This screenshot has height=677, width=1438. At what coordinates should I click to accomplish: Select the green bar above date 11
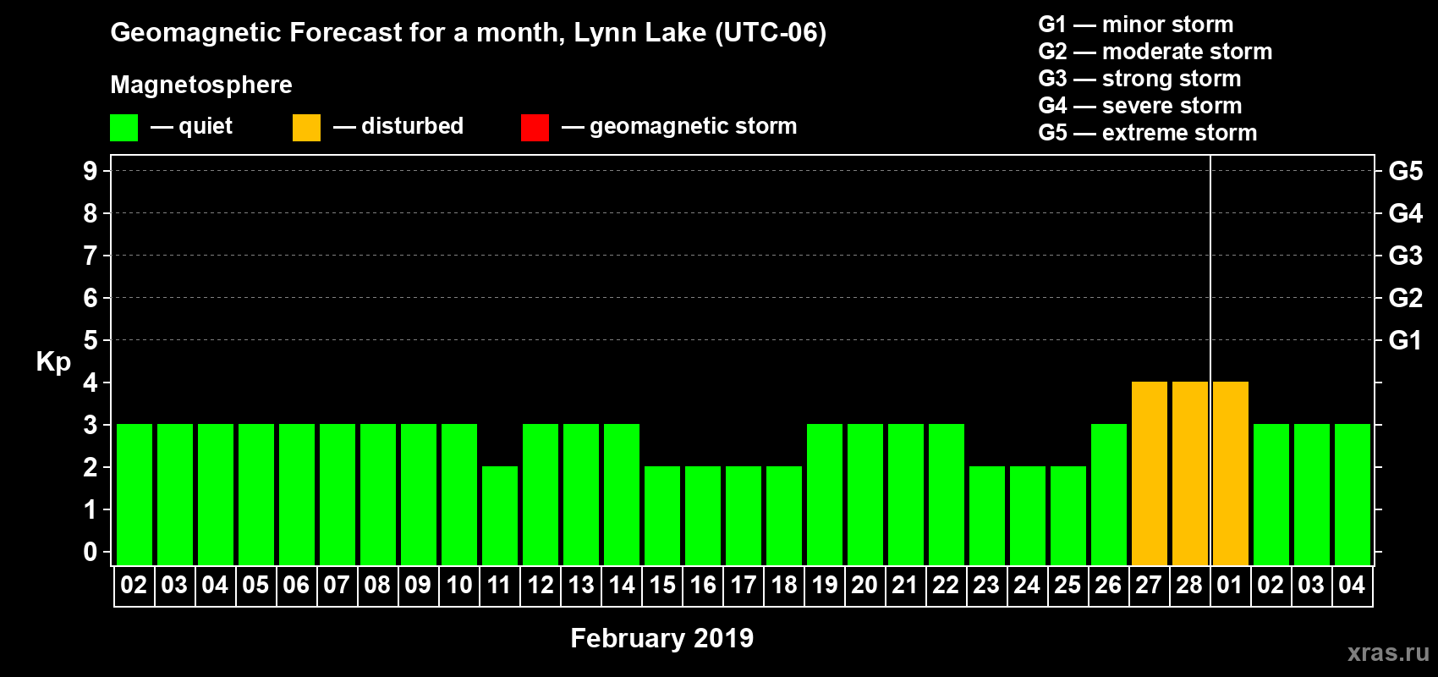[500, 516]
